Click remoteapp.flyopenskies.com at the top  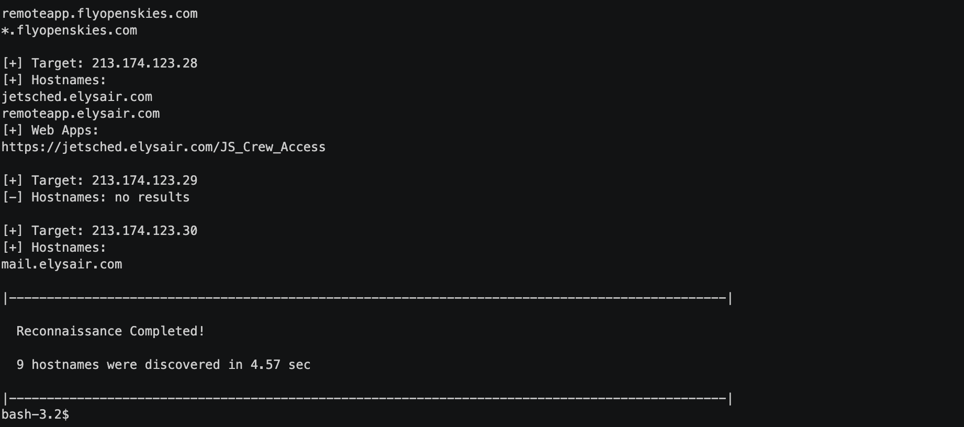tap(99, 14)
